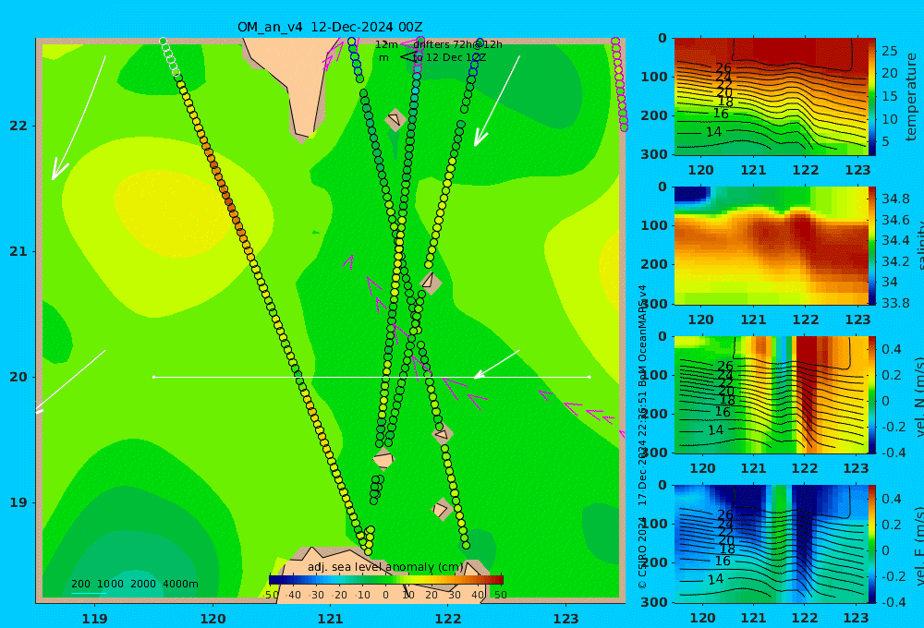
Task: Click longitude tick label 123 on the map
Action: pos(565,619)
